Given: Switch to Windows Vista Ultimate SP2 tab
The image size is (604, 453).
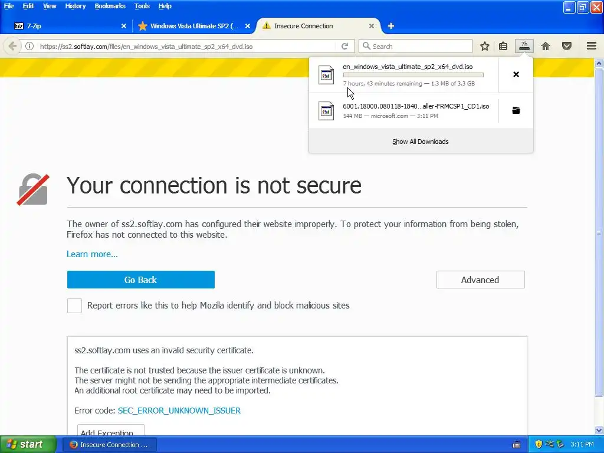Looking at the screenshot, I should click(194, 26).
